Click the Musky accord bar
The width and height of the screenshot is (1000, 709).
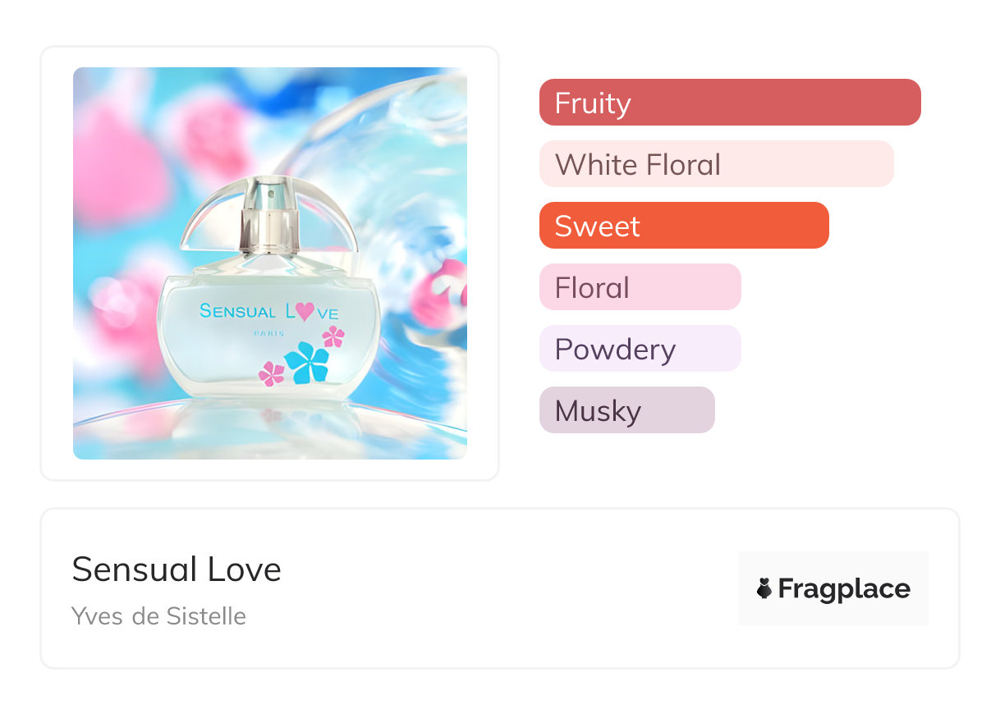[626, 410]
